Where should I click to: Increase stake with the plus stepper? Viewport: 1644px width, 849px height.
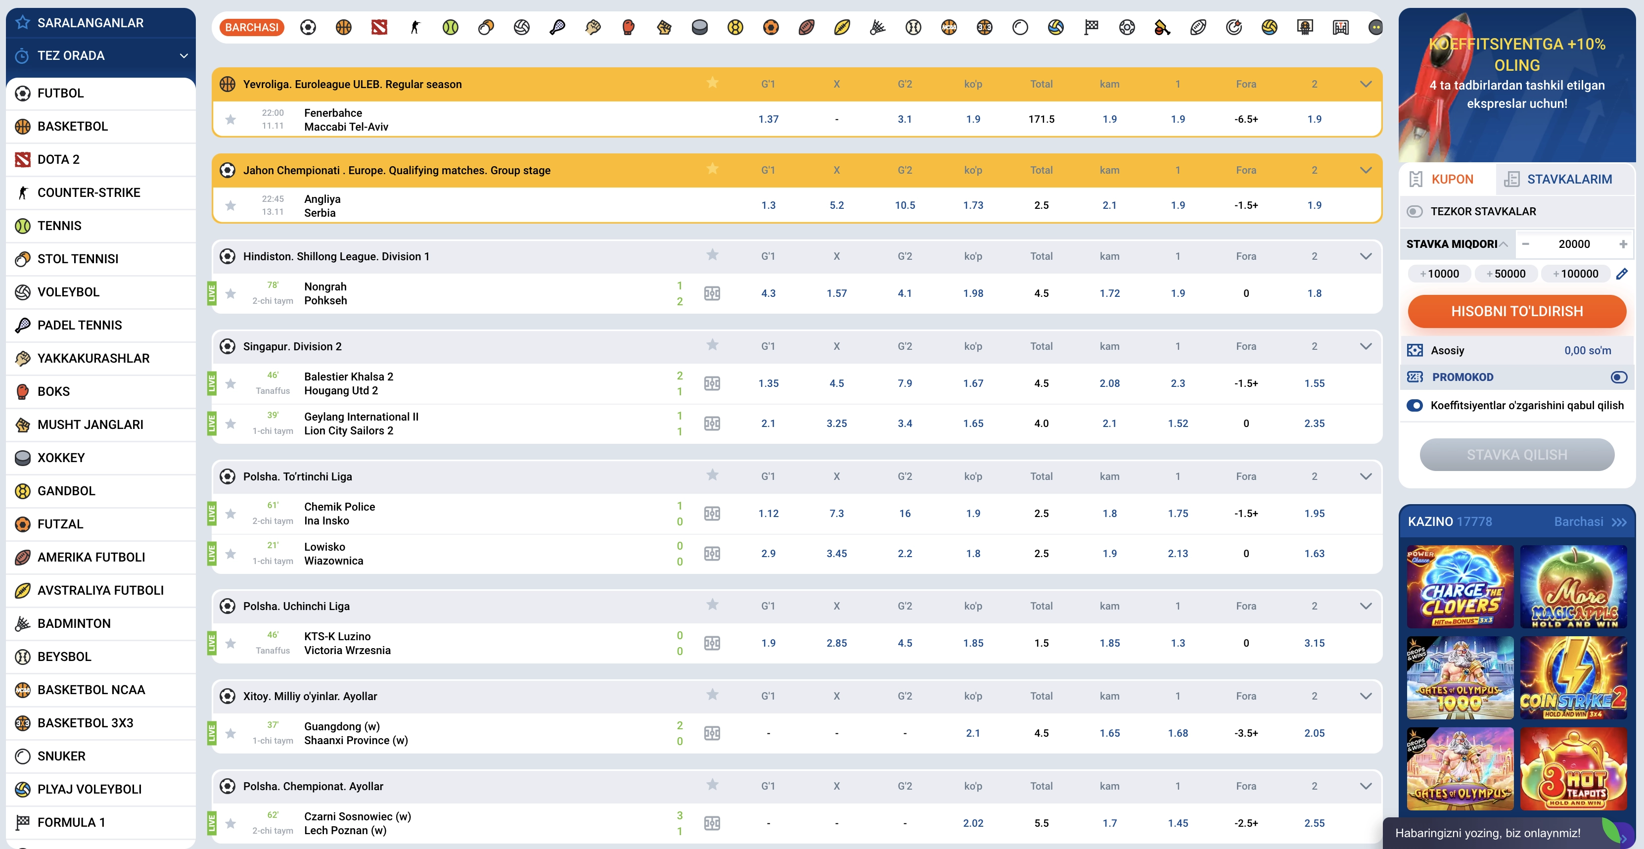[1622, 244]
